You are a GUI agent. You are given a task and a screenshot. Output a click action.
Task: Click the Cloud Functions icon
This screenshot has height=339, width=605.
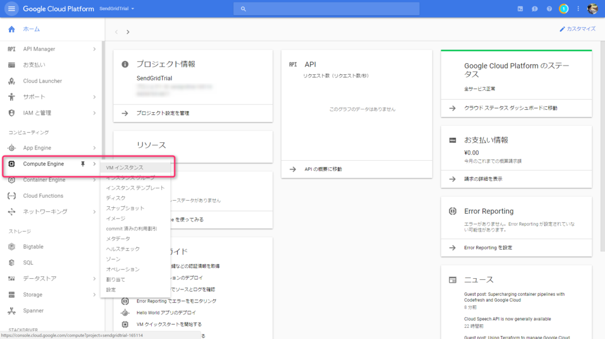[x=12, y=196]
